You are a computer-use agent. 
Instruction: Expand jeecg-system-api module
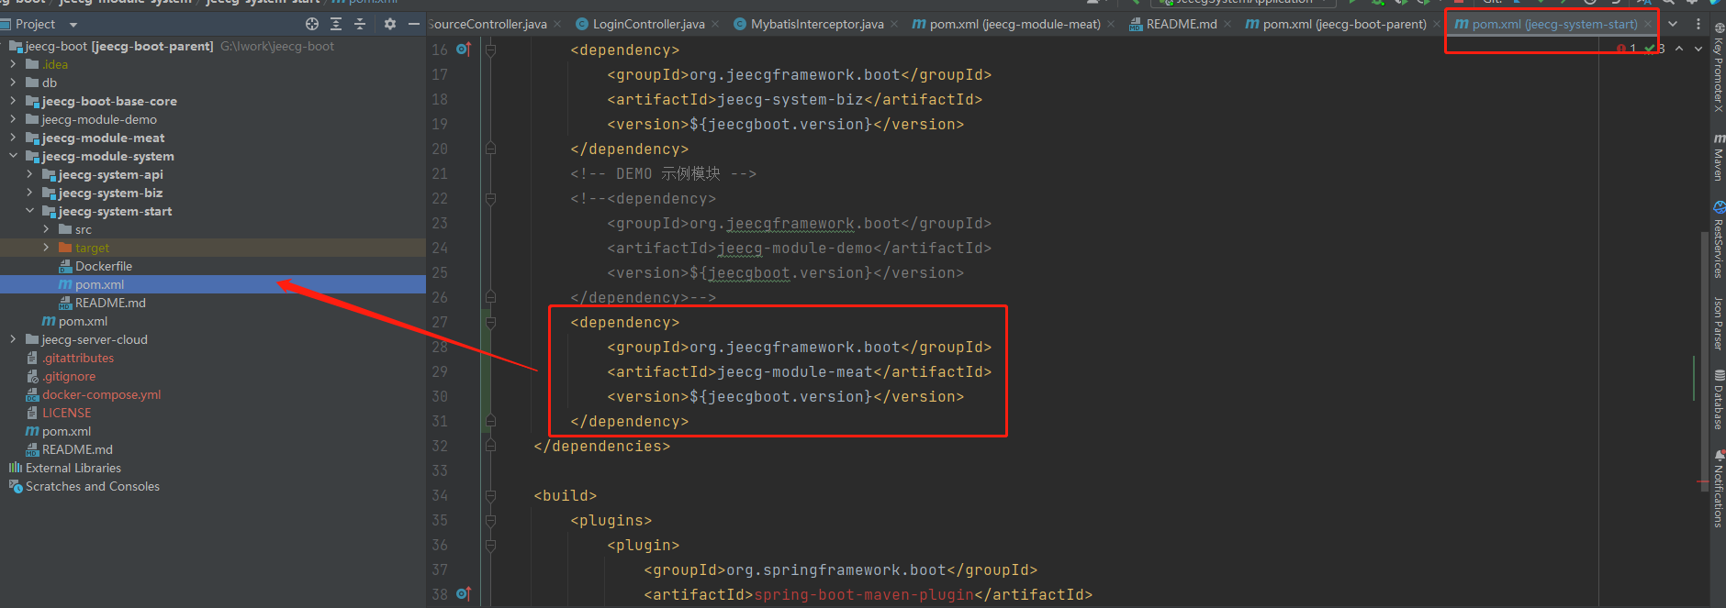pos(29,174)
